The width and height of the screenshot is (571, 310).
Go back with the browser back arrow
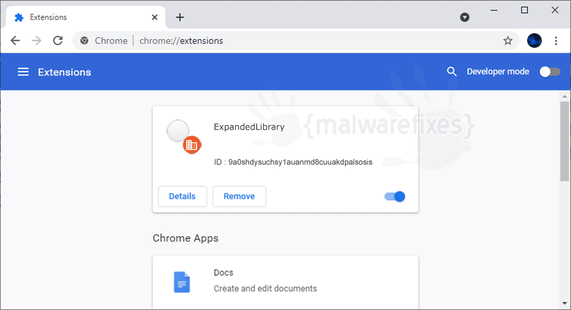click(x=15, y=41)
